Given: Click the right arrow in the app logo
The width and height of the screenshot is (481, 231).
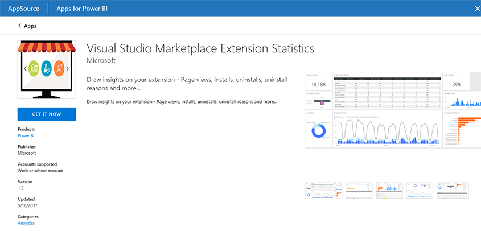Looking at the screenshot, I should click(x=67, y=68).
